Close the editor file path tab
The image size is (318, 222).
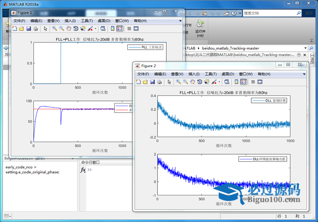point(305,55)
